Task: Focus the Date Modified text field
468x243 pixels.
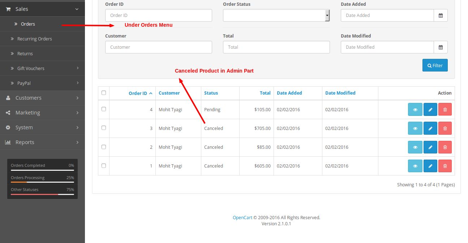Action: point(387,47)
